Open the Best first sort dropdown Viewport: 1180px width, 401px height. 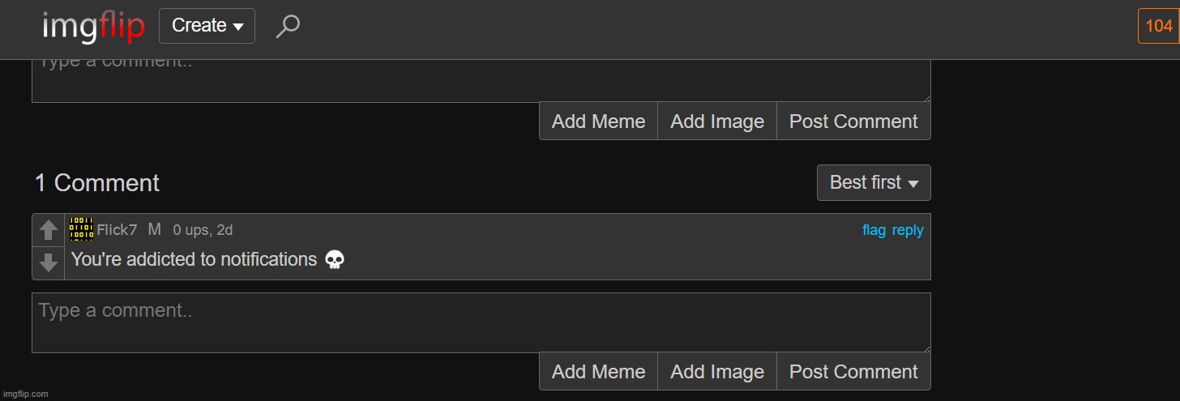click(874, 183)
